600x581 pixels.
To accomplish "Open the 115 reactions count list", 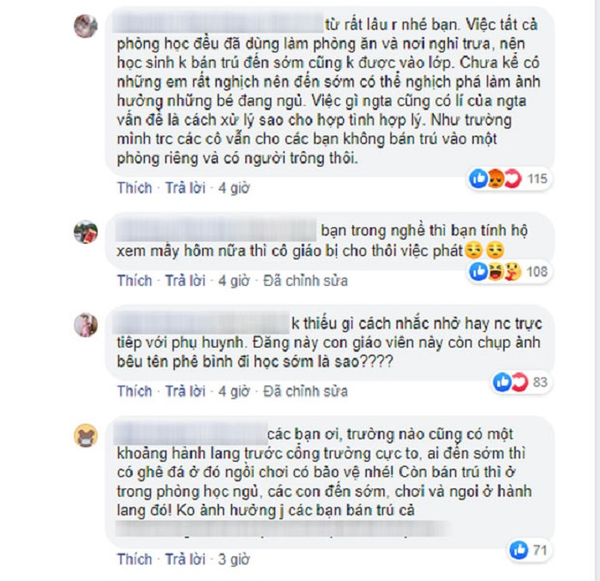I will click(537, 179).
